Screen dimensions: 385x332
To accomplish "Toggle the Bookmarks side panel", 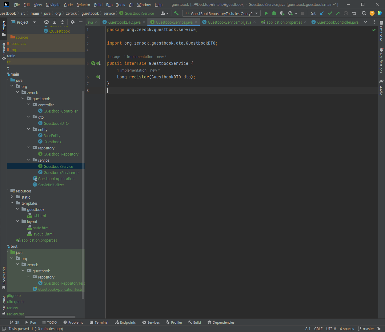I will click(x=4, y=278).
